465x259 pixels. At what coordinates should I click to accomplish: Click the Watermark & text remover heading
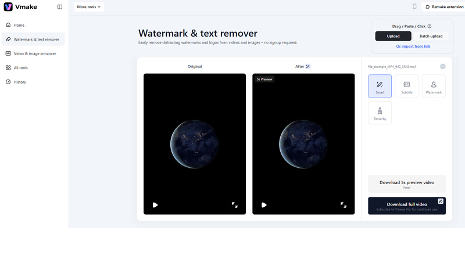pyautogui.click(x=198, y=33)
